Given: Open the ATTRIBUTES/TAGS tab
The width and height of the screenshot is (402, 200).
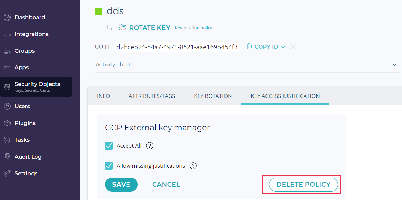Looking at the screenshot, I should point(152,96).
